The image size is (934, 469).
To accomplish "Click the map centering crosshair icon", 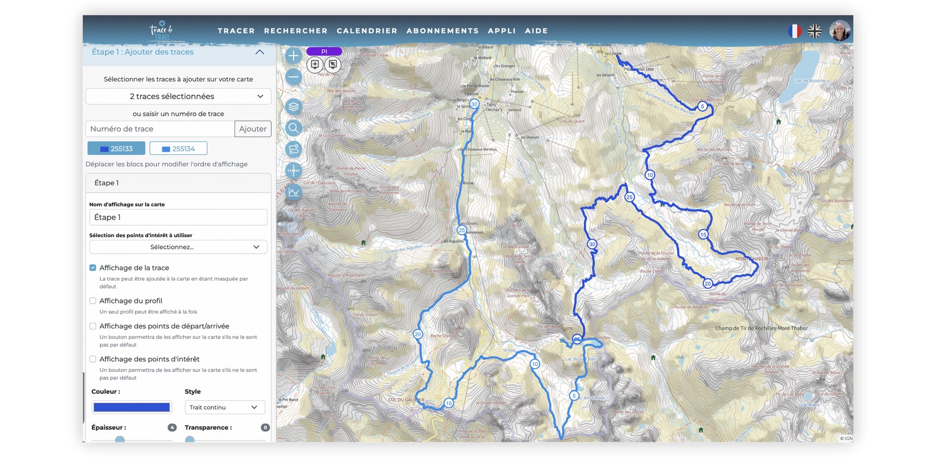I will pos(293,171).
